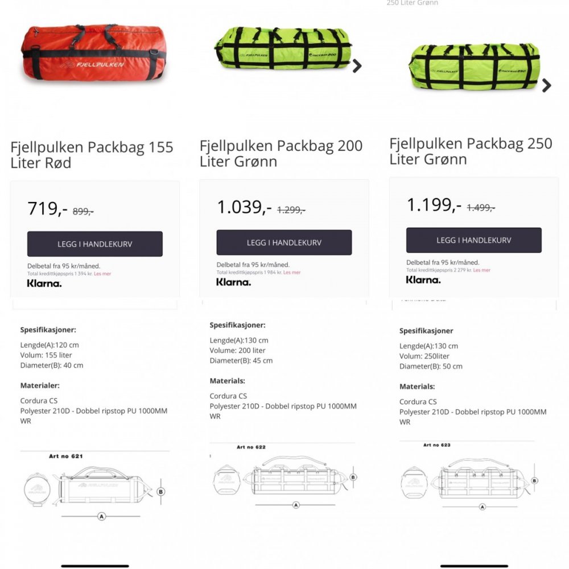The image size is (569, 569).
Task: Click the Klarna logo under Packbag 200
Action: tap(233, 282)
